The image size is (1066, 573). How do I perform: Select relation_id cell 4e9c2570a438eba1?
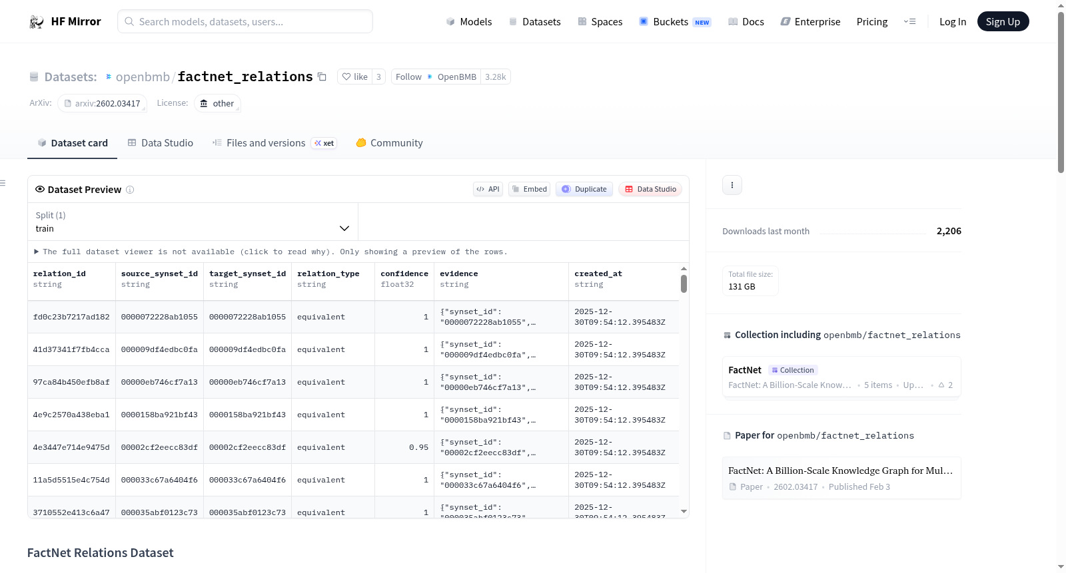pos(71,415)
